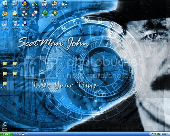Open the My Documents folder icon
170x136 pixels.
tap(15, 13)
